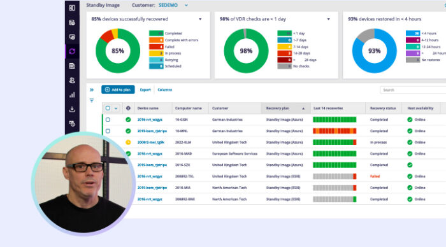Open the document report icon in sidebar
Viewport: 446px width, 247px height.
[72, 66]
